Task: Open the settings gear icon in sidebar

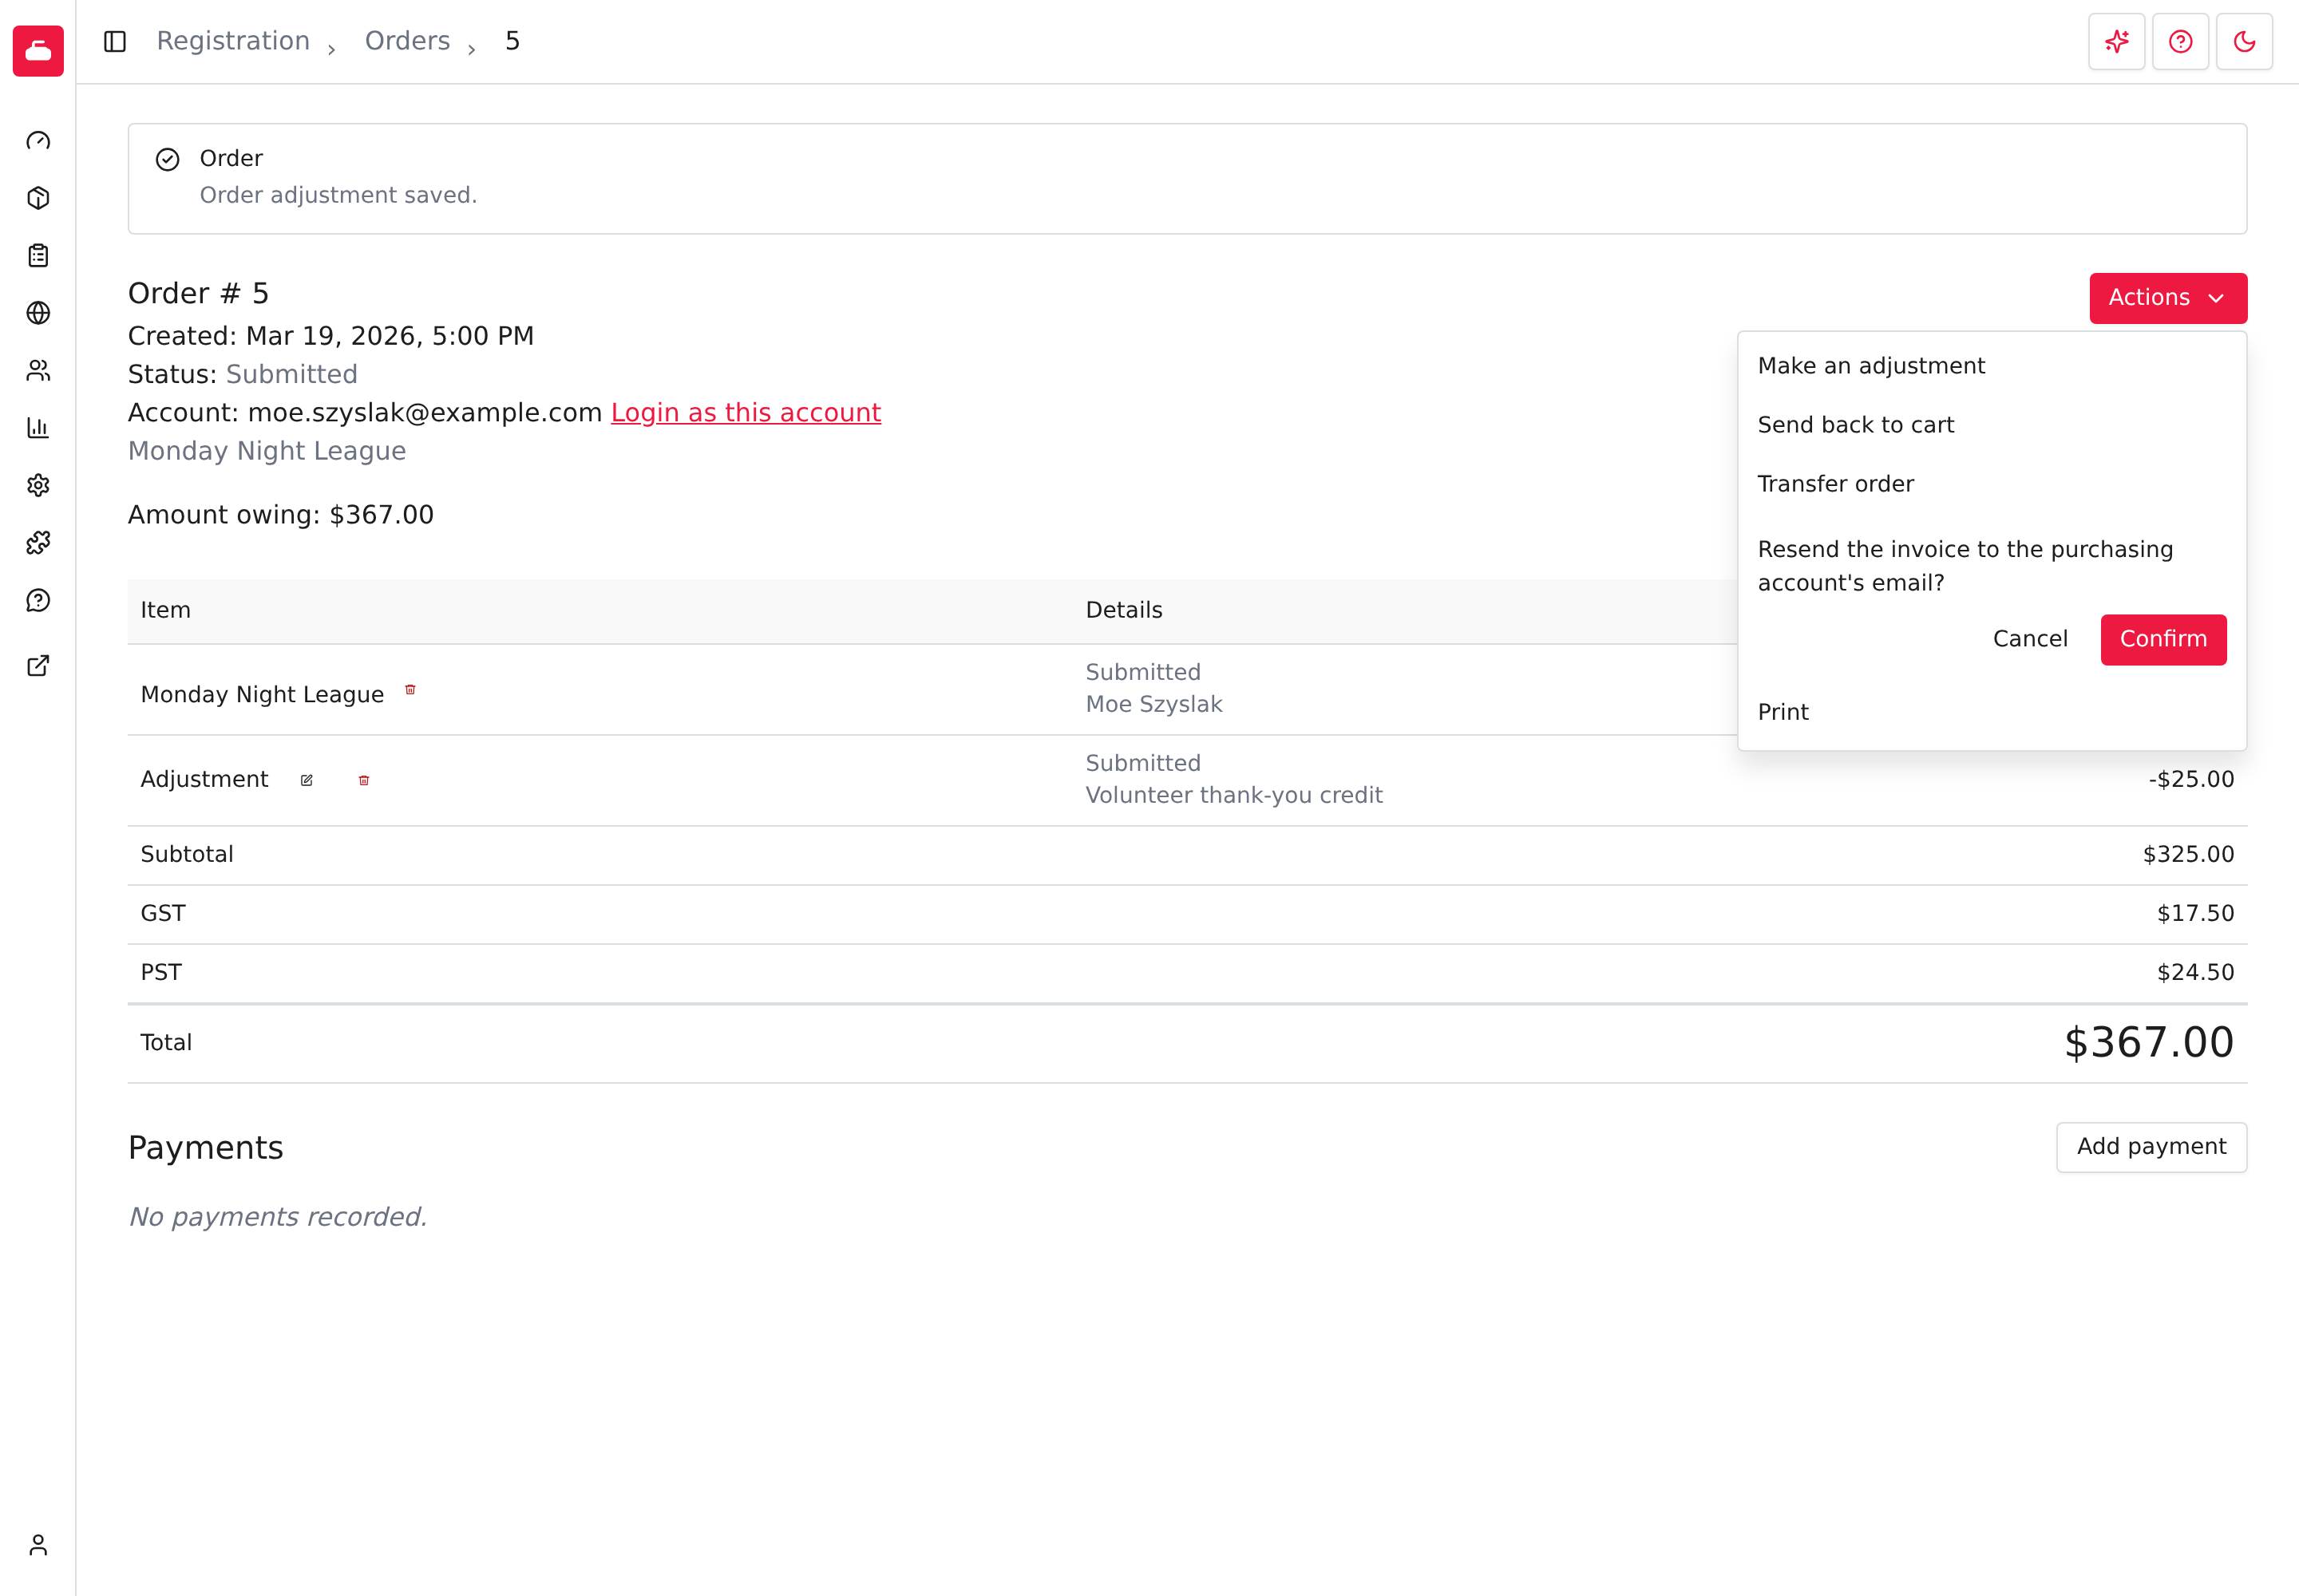Action: (38, 486)
